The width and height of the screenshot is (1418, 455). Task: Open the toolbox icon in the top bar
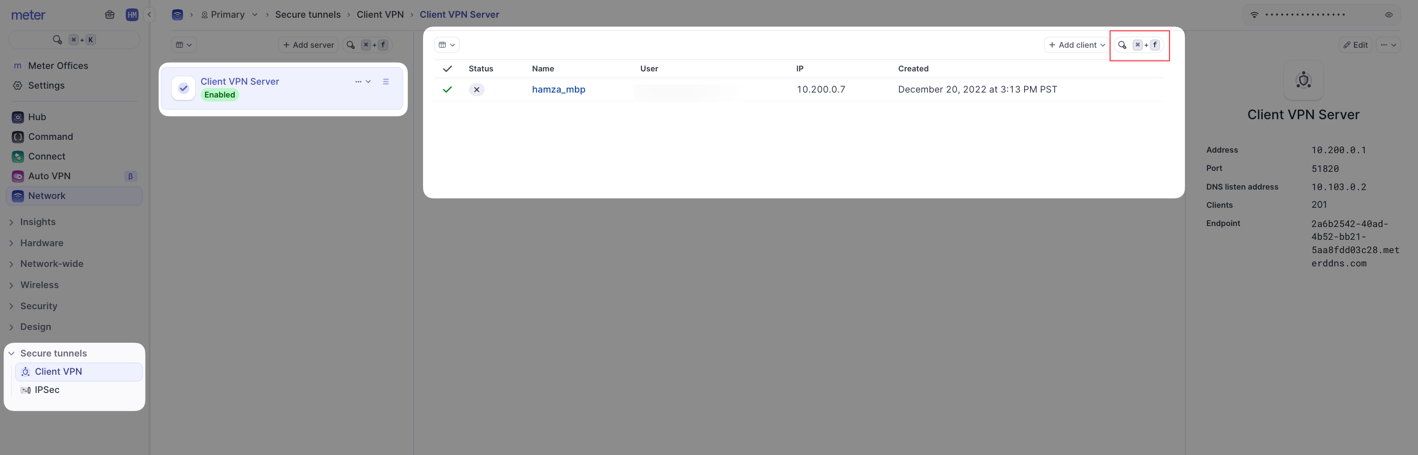click(109, 15)
